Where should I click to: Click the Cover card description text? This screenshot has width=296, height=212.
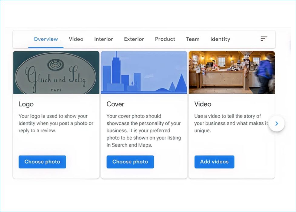tap(144, 130)
